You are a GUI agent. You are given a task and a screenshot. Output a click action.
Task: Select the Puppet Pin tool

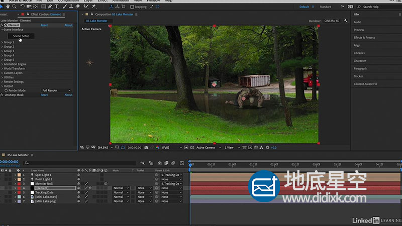[x=94, y=7]
